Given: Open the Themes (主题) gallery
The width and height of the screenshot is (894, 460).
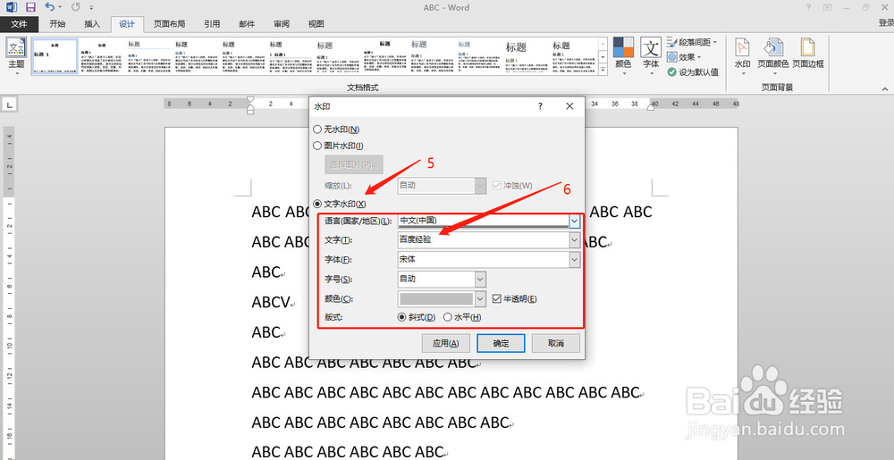Looking at the screenshot, I should point(16,57).
